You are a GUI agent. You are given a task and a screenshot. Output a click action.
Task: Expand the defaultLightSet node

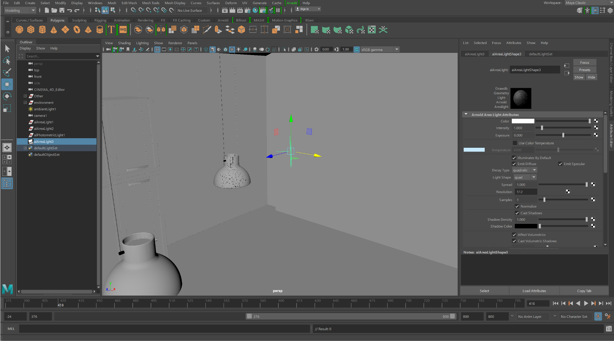coord(25,148)
